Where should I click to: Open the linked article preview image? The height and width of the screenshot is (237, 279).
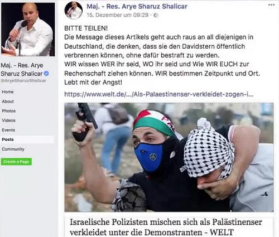(x=169, y=157)
